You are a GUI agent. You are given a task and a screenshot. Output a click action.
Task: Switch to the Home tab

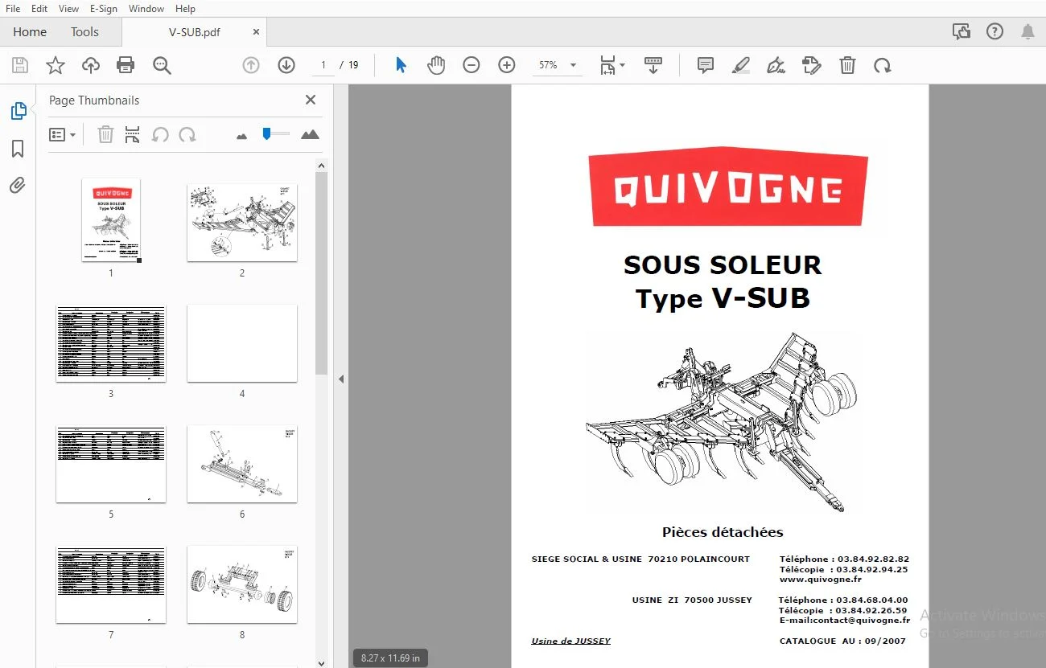30,32
